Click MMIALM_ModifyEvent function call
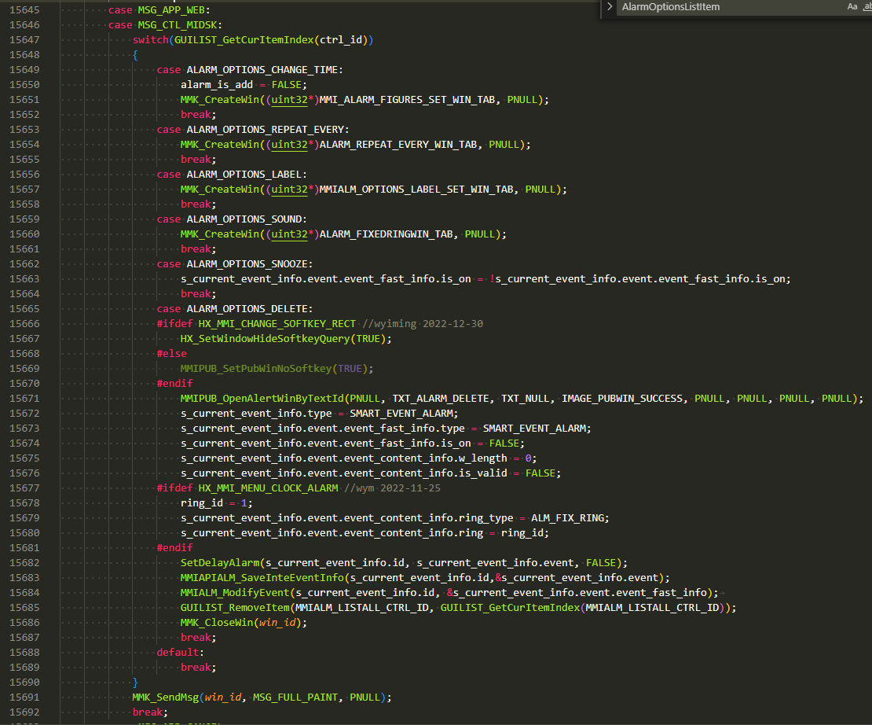Screen dimensions: 872x725 pos(235,593)
